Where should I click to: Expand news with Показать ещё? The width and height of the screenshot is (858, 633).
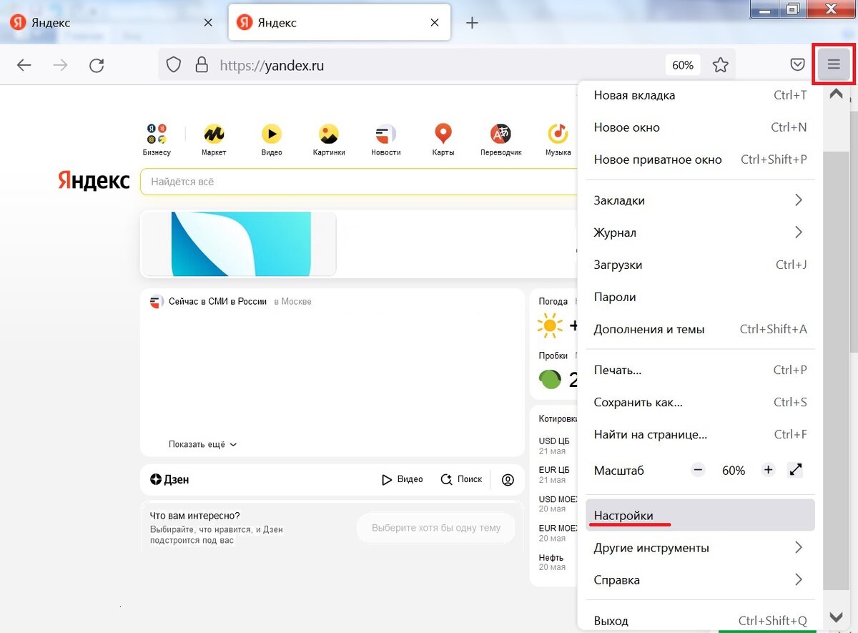(202, 444)
